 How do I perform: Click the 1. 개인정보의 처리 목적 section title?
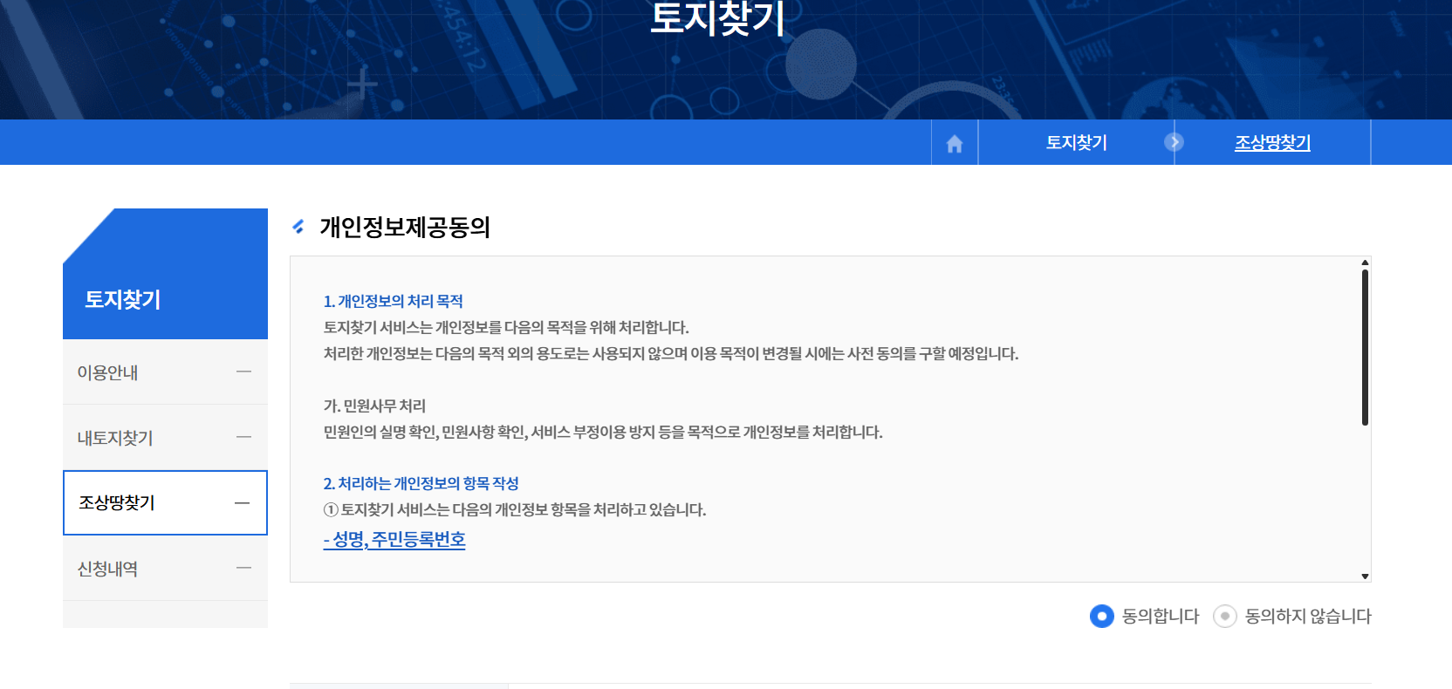coord(393,301)
